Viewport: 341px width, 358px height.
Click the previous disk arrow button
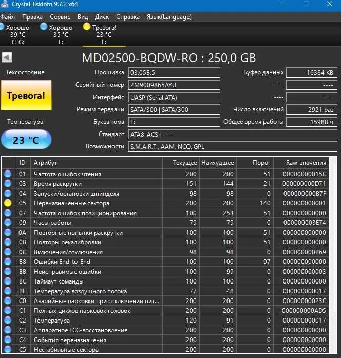[x=7, y=58]
